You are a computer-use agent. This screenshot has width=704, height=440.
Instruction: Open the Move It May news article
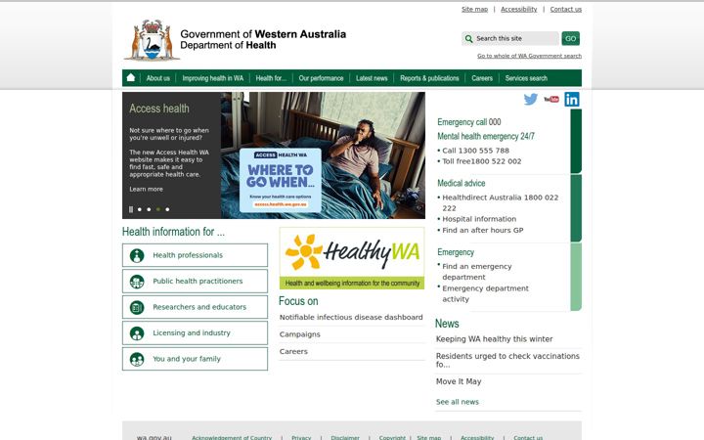(x=459, y=381)
